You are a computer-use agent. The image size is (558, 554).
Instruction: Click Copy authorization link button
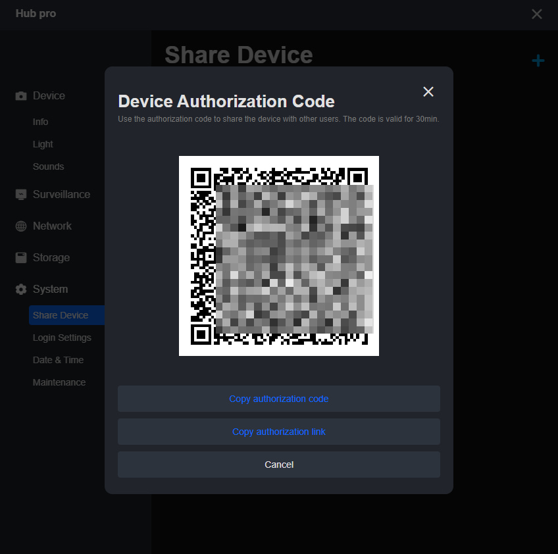[278, 432]
